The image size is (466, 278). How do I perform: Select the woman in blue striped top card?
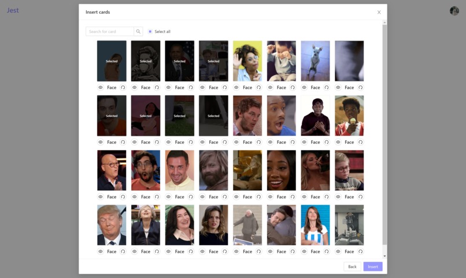(315, 225)
